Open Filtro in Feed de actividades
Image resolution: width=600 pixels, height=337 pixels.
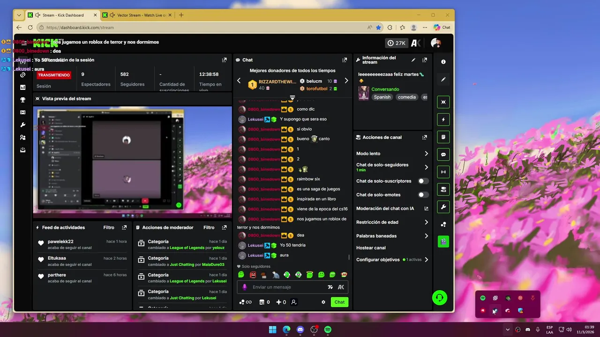[109, 227]
